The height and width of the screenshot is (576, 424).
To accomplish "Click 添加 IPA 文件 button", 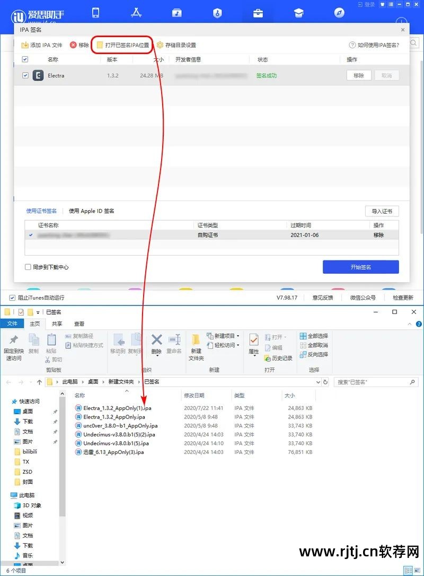I will pos(42,45).
